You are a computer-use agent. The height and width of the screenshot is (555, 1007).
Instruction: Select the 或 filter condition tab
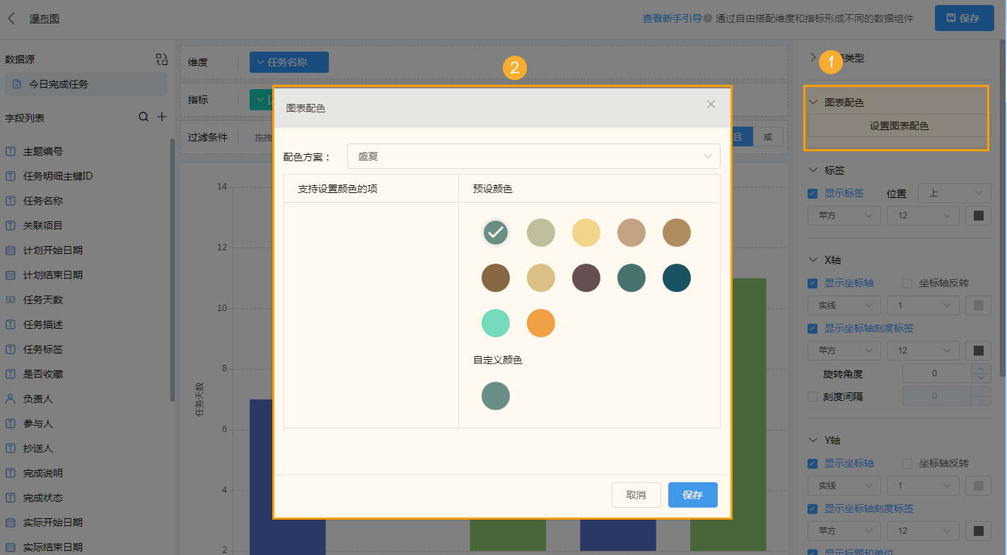click(x=768, y=136)
